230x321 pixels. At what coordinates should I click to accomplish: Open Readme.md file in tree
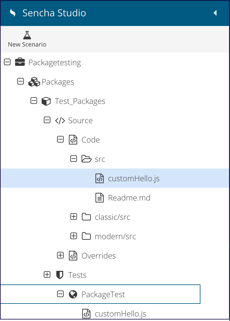(129, 198)
